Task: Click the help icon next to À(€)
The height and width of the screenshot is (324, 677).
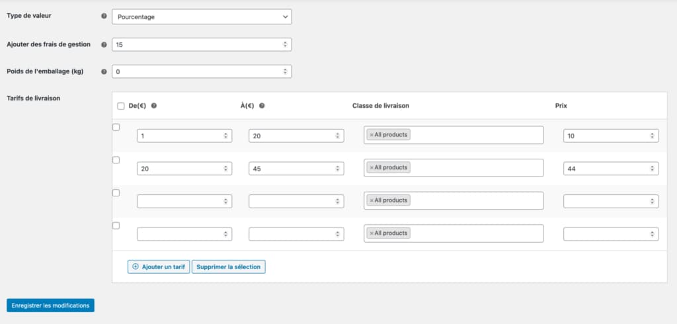Action: click(x=262, y=106)
